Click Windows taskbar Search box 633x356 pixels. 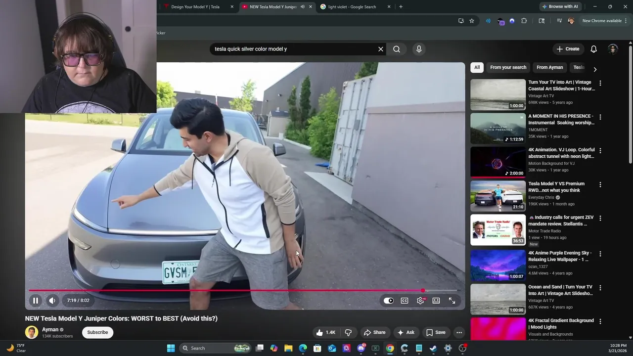pos(215,348)
